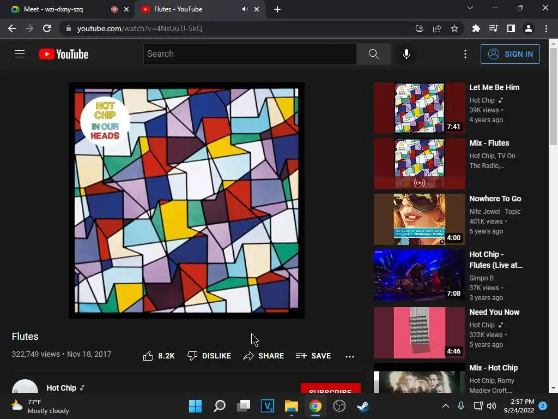Click the main video player artwork

(186, 201)
